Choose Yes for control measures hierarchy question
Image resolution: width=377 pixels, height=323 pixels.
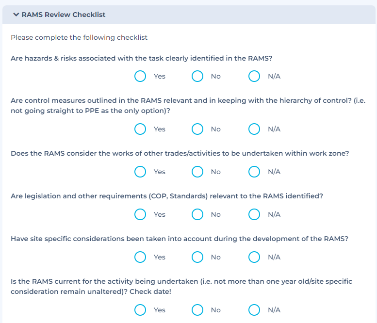140,129
